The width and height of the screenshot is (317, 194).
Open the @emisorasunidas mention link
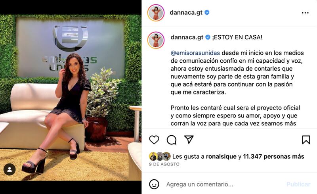point(195,53)
